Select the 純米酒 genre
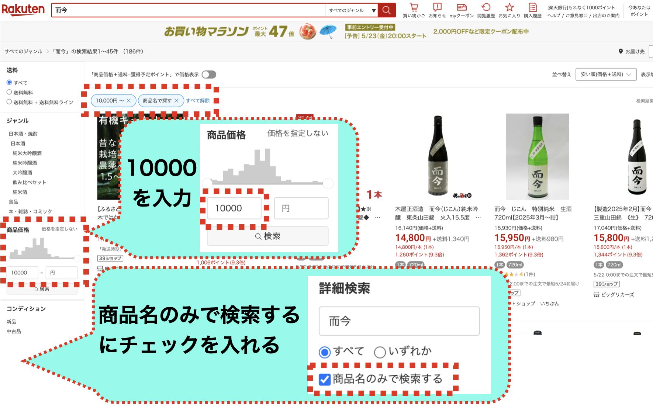The image size is (653, 405). (x=20, y=192)
